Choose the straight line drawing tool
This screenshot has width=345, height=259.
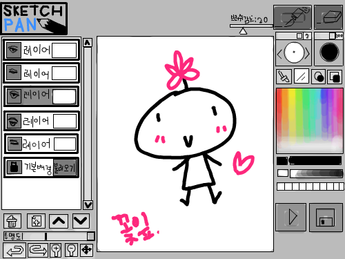coord(302,77)
